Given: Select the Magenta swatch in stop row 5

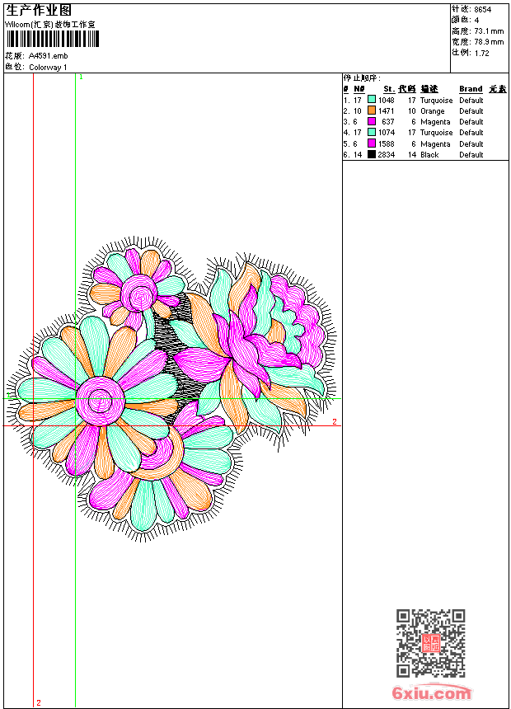Looking at the screenshot, I should pyautogui.click(x=371, y=143).
